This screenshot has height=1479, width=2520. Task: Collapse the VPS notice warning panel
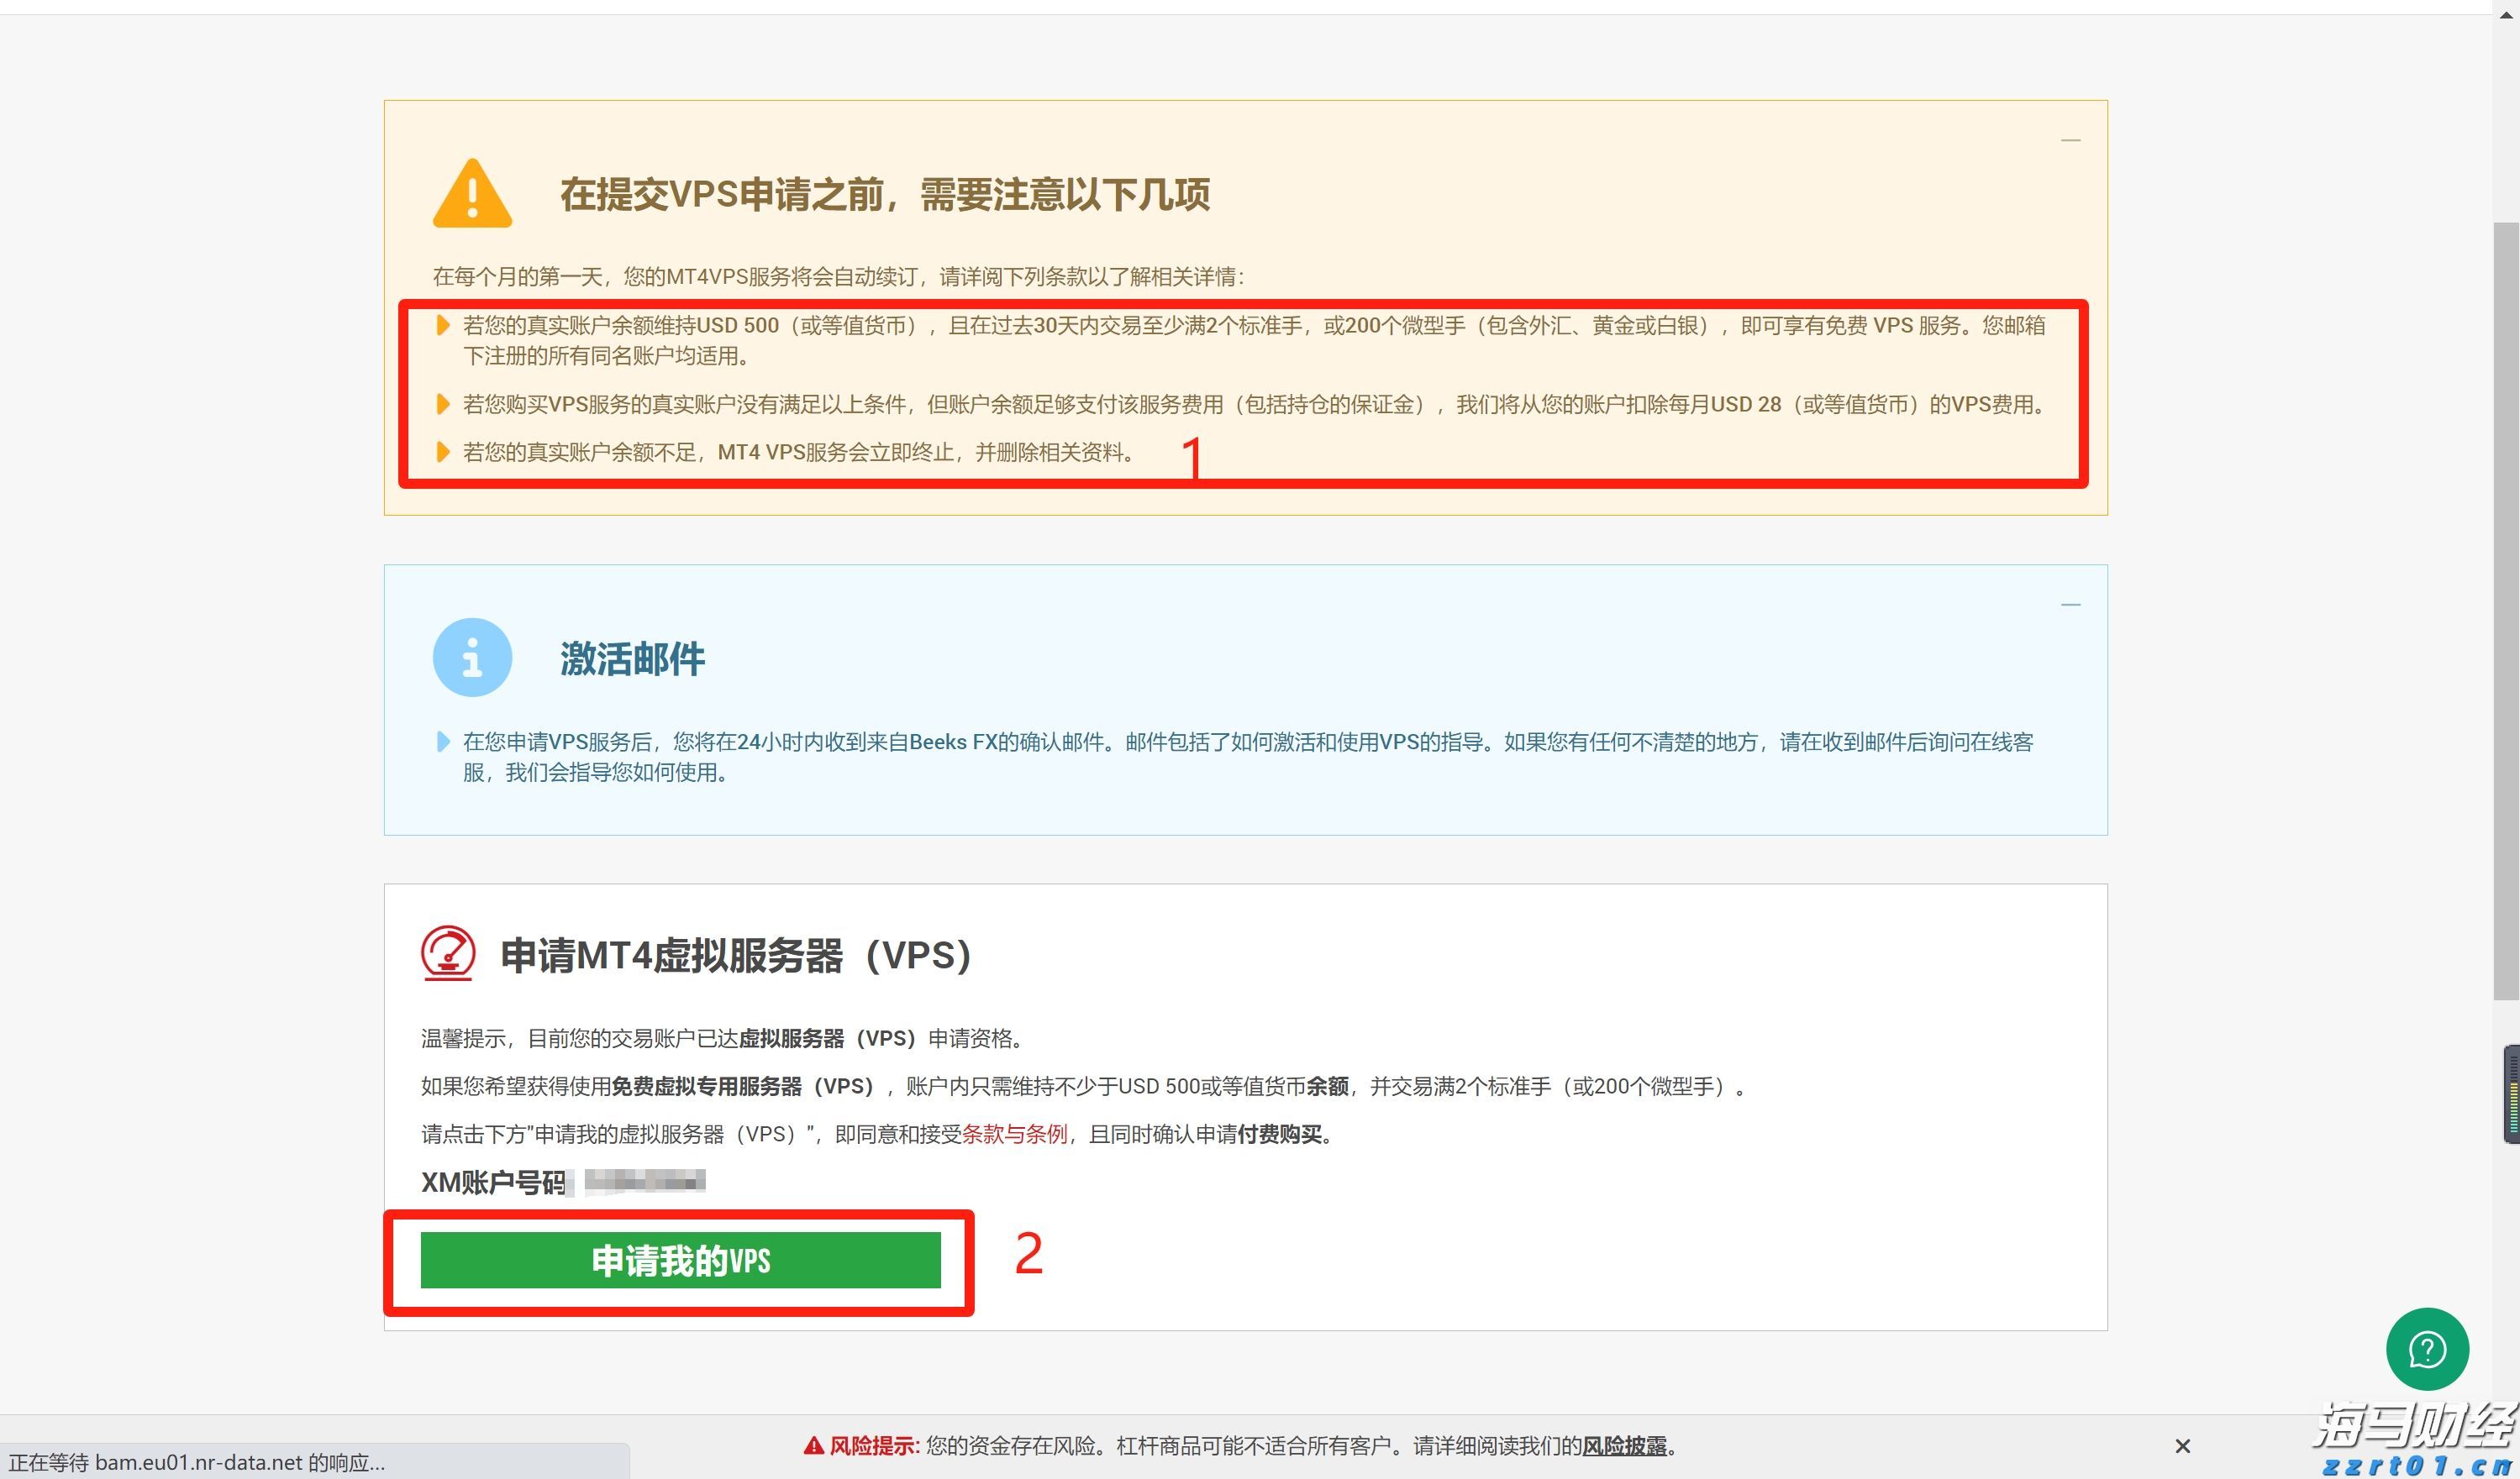tap(2070, 143)
